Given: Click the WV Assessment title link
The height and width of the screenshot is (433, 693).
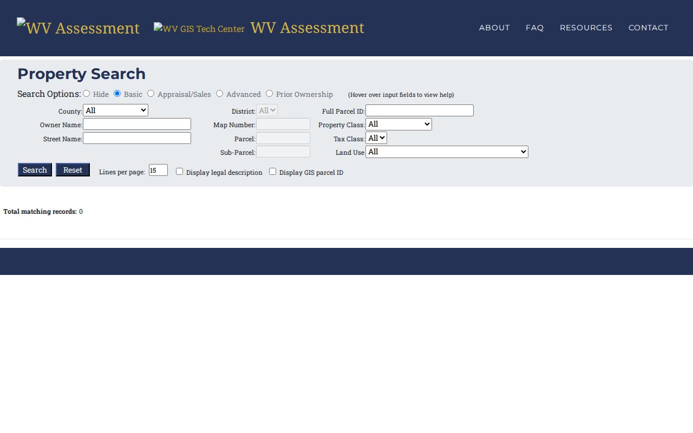Looking at the screenshot, I should coord(308,28).
